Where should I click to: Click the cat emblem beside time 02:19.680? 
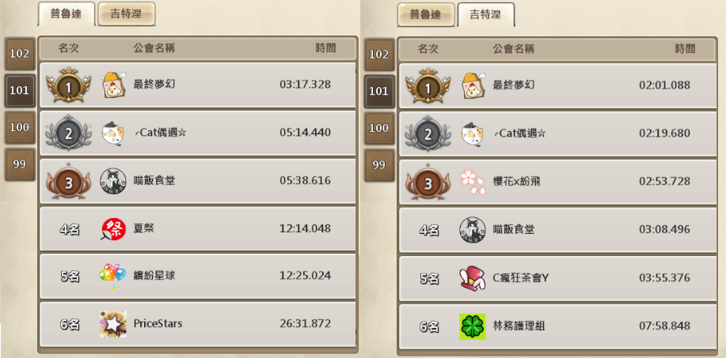point(473,134)
